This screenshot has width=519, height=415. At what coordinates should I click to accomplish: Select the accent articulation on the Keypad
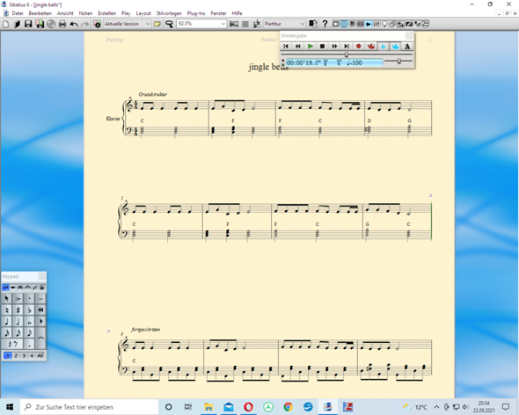[18, 299]
